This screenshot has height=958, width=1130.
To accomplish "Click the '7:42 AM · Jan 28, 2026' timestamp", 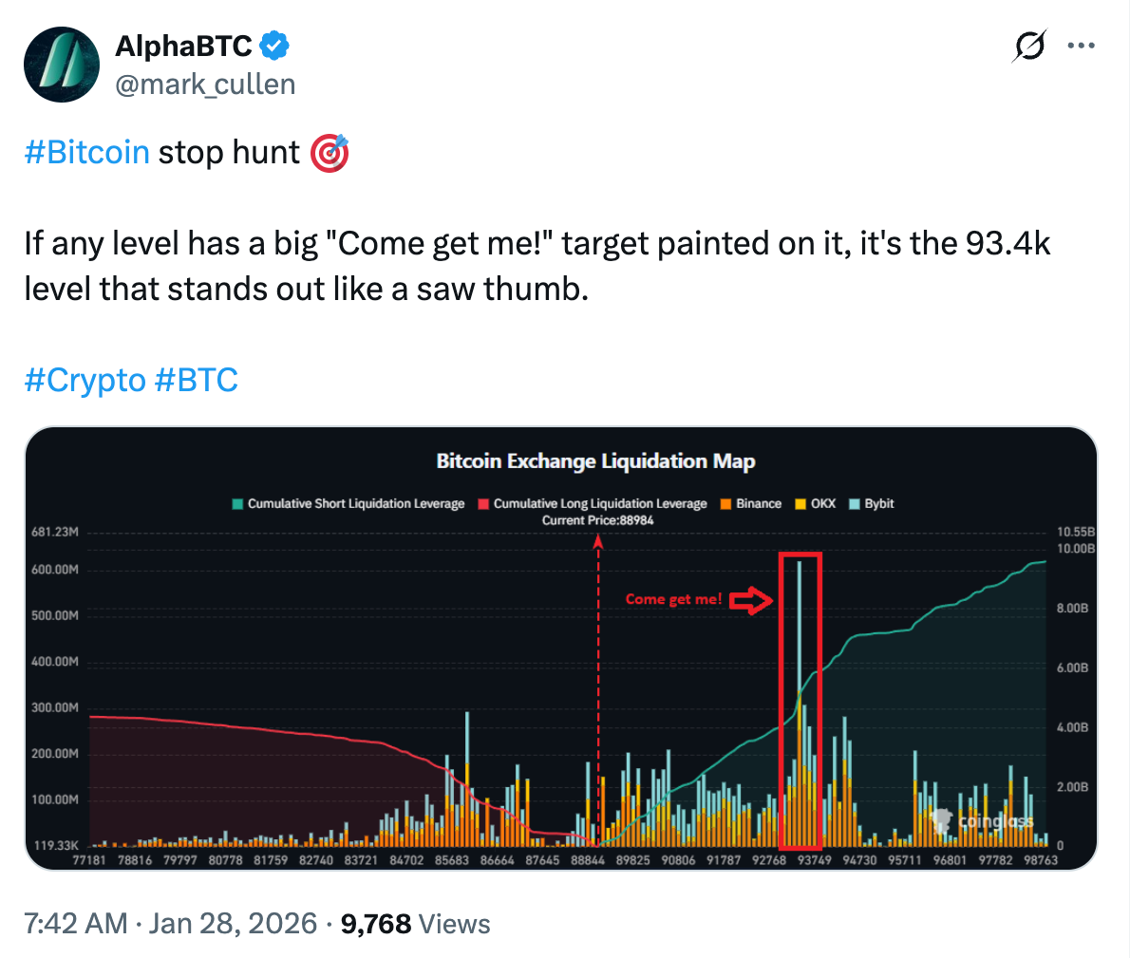I will click(171, 922).
